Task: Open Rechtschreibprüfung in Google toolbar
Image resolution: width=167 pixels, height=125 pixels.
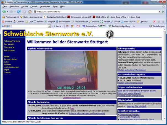Action: 120,26
